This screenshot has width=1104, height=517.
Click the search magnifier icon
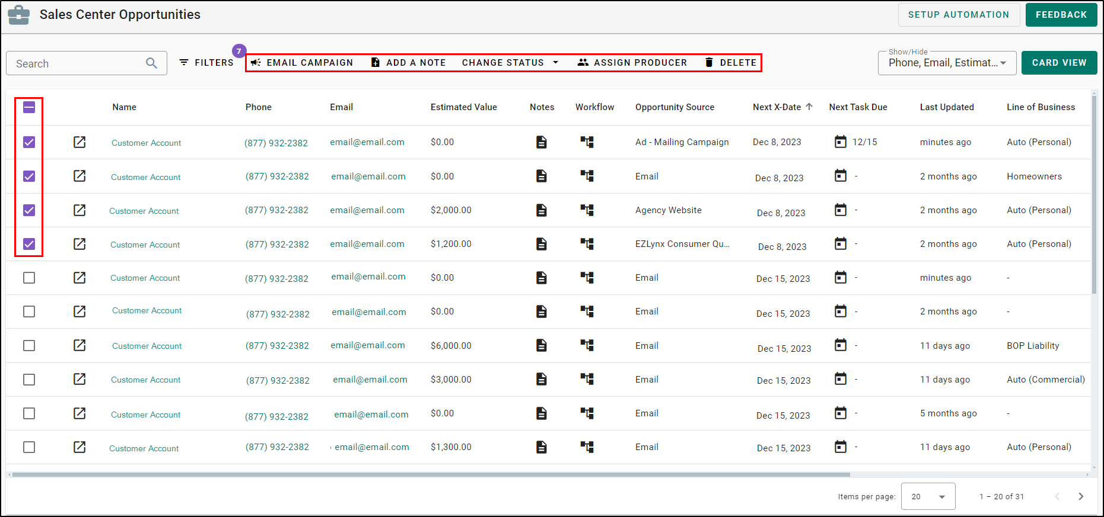152,63
